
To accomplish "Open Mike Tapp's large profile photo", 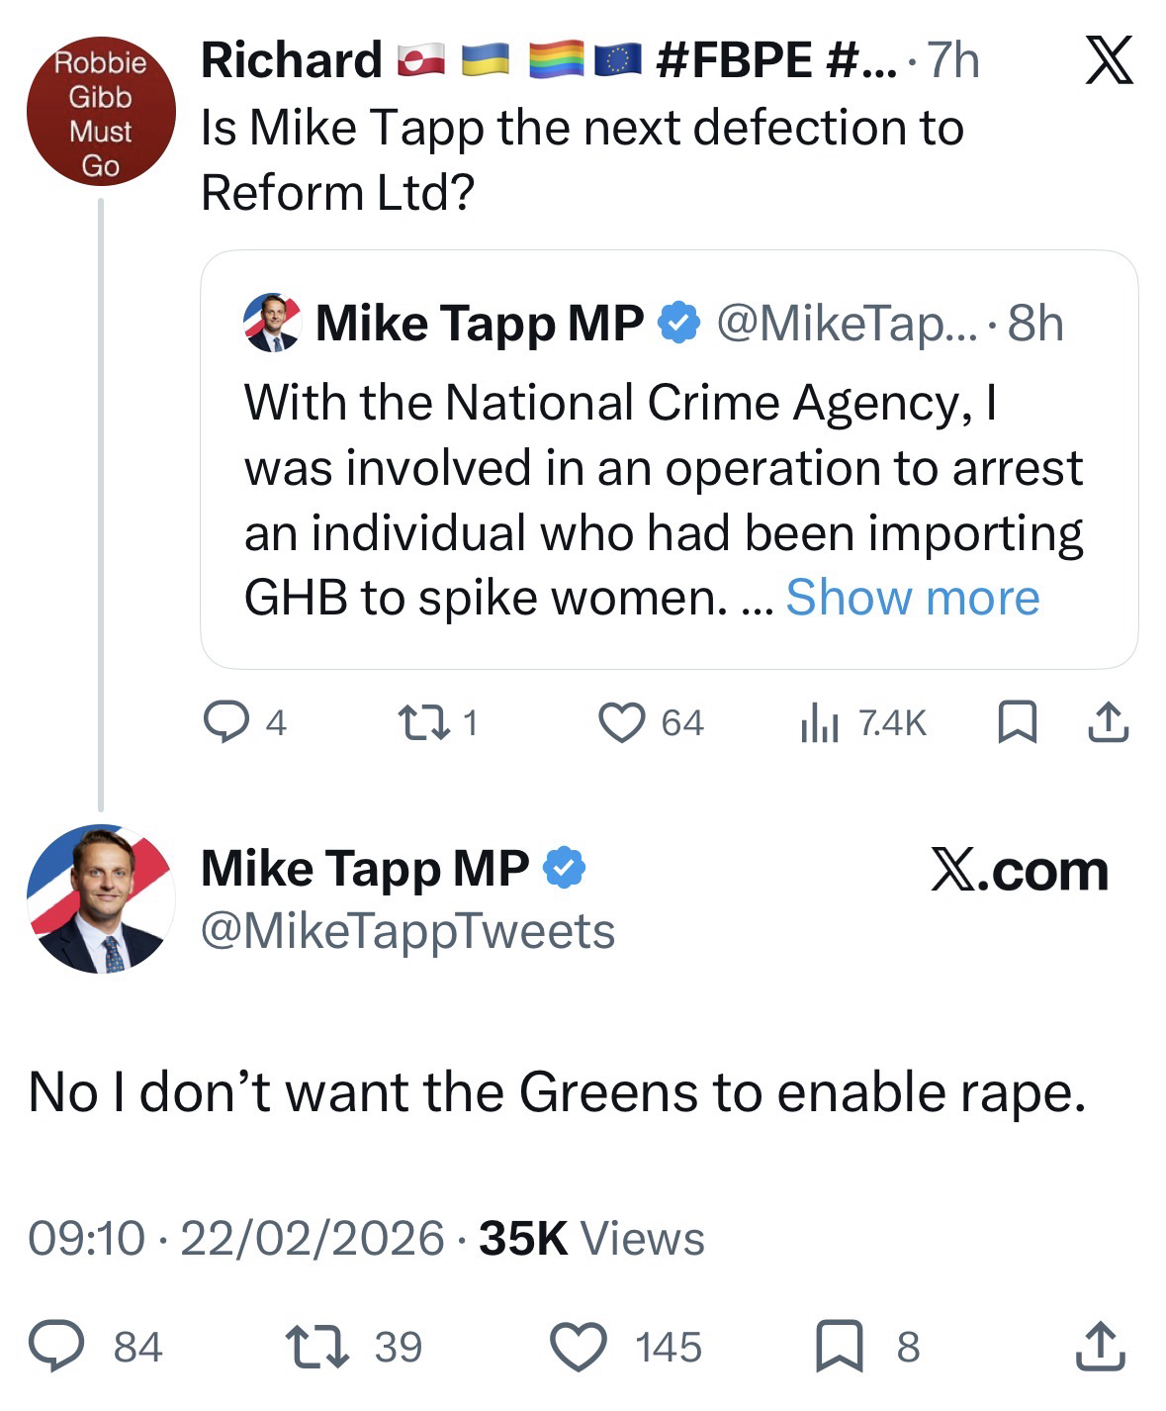I will [100, 899].
